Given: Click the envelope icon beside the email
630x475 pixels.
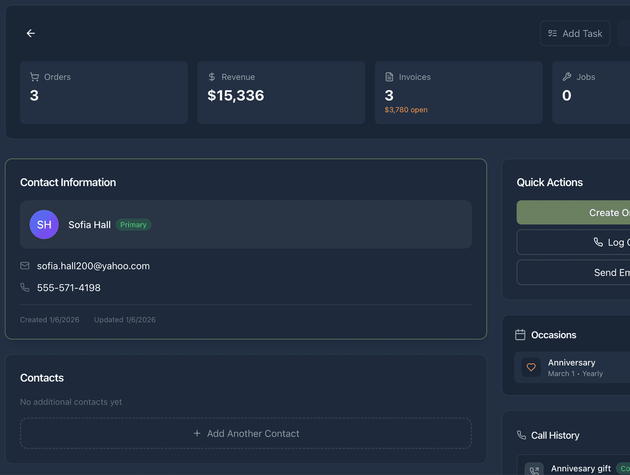Looking at the screenshot, I should click(25, 266).
